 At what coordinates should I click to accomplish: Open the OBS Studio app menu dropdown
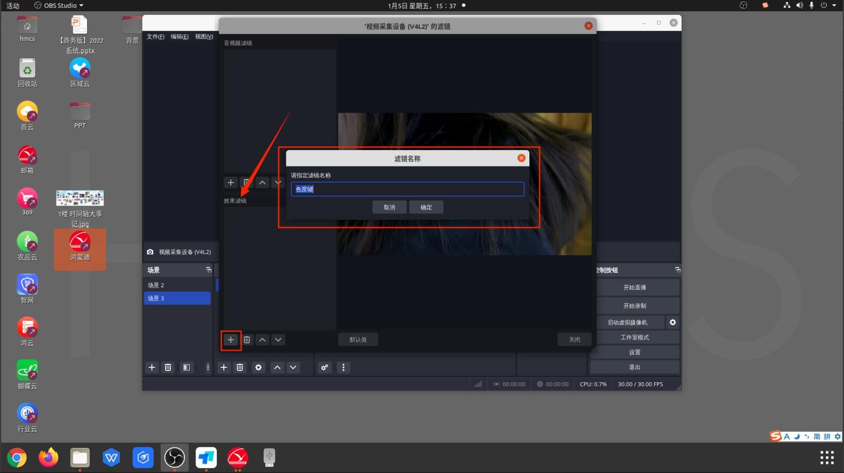[x=59, y=5]
